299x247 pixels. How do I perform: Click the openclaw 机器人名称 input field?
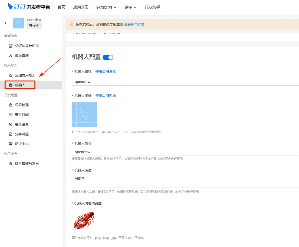[x=133, y=82]
